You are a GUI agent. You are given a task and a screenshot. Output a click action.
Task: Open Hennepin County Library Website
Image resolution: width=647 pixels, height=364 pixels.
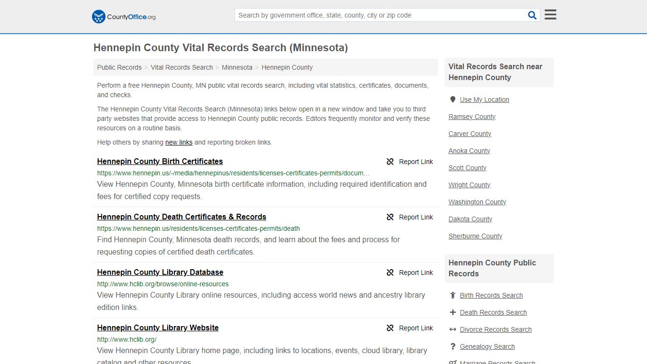[x=158, y=328]
